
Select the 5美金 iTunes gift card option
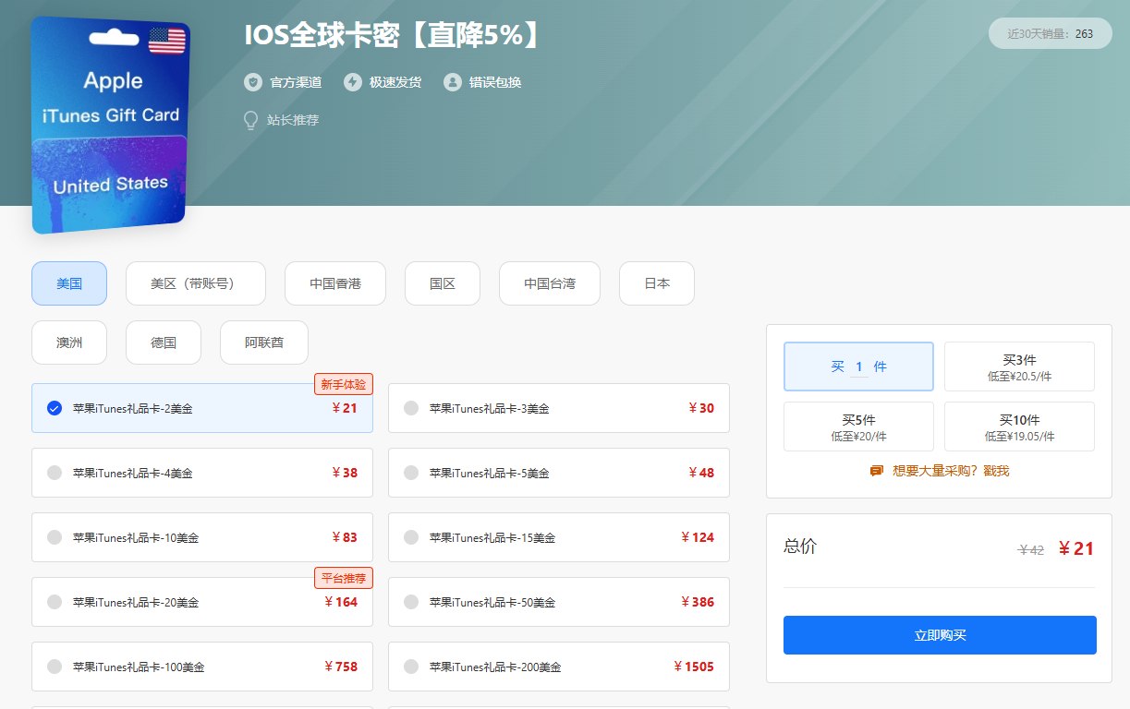coord(559,473)
